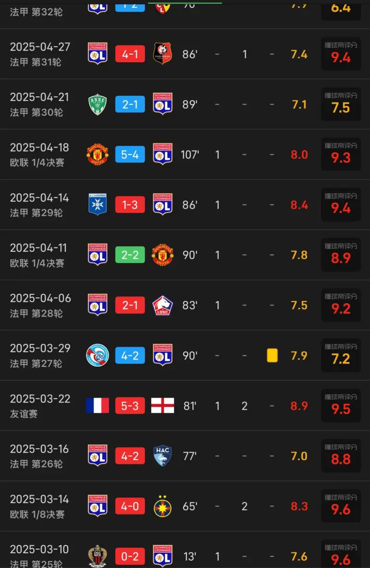The height and width of the screenshot is (568, 370).
Task: Click the 8.9 match rating value
Action: click(299, 406)
